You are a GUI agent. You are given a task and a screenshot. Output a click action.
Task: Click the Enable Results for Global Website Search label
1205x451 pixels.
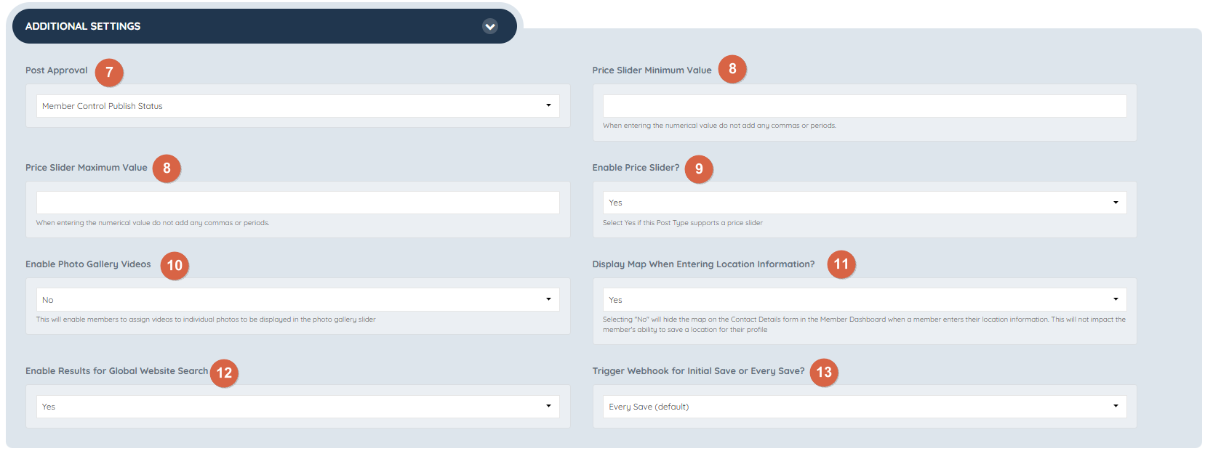[116, 371]
